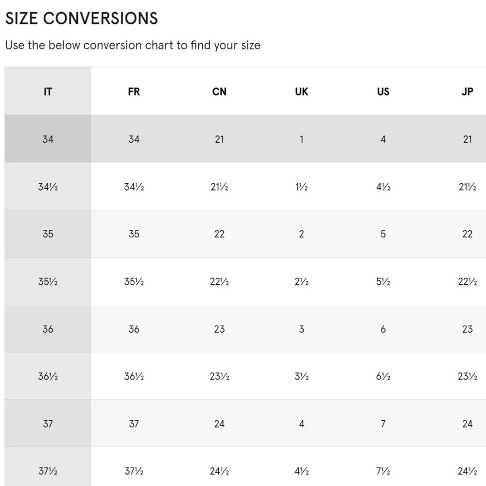Screen dimensions: 486x486
Task: Click IT size 34½ cell
Action: pyautogui.click(x=48, y=186)
